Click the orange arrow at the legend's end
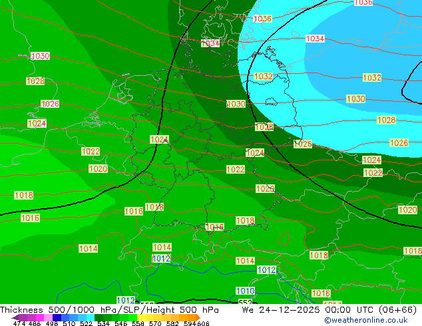 click(198, 317)
